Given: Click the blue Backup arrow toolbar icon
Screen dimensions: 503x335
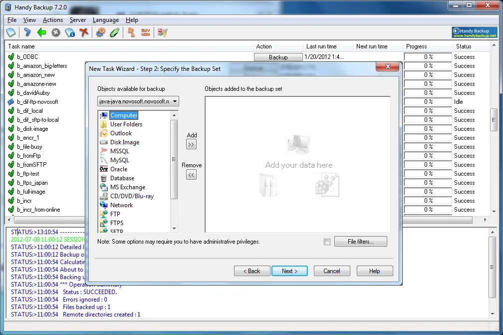Looking at the screenshot, I should pos(27,32).
